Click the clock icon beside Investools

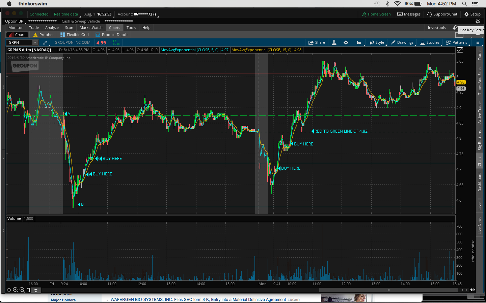(455, 28)
